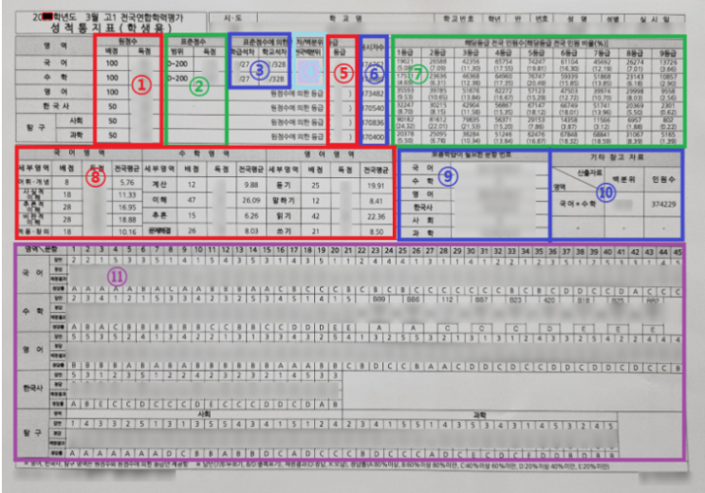705x493 pixels.
Task: Select the red circled number 8 marker
Action: pyautogui.click(x=95, y=176)
